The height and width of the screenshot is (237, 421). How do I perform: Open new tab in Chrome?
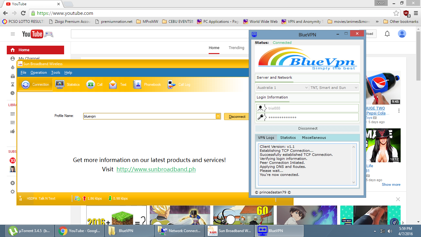(68, 4)
